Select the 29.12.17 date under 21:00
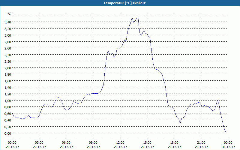240x150 pixels. 201,147
